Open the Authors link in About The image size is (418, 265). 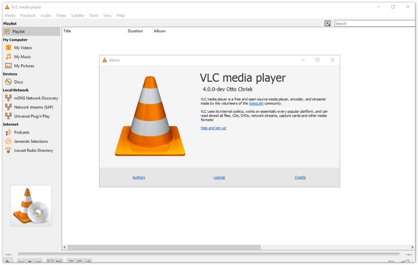139,177
